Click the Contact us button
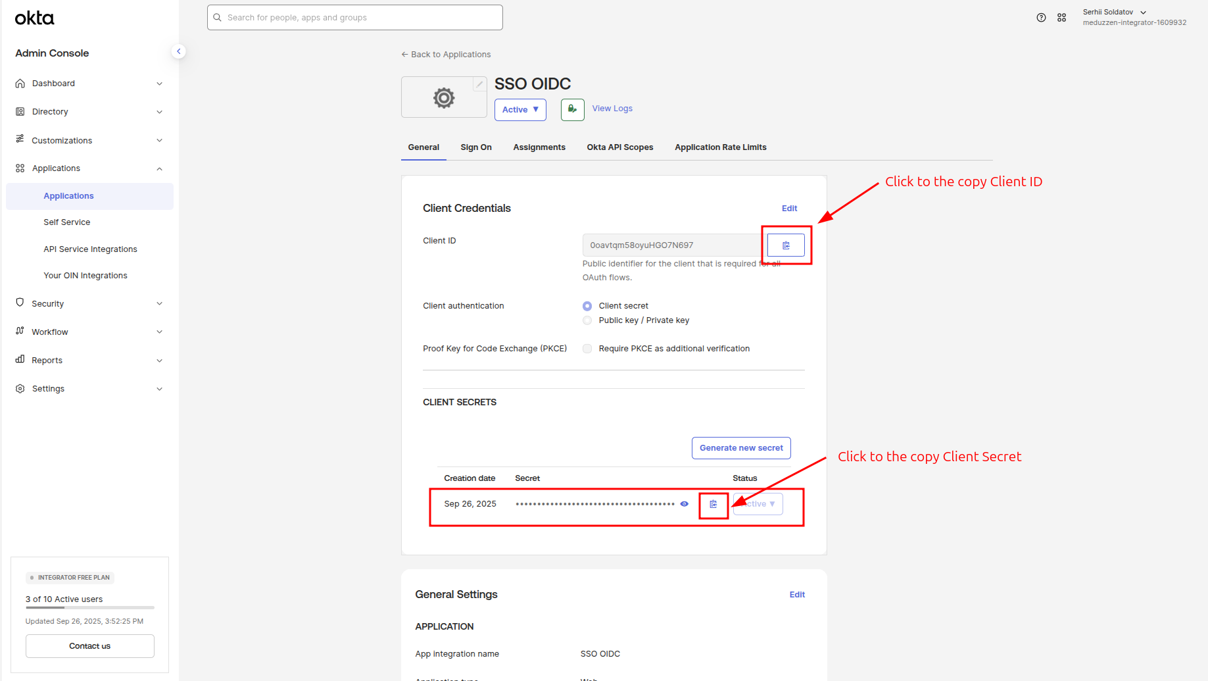This screenshot has width=1208, height=681. click(x=90, y=646)
